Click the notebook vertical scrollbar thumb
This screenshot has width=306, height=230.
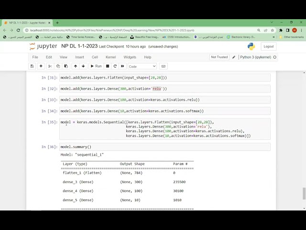[304, 194]
